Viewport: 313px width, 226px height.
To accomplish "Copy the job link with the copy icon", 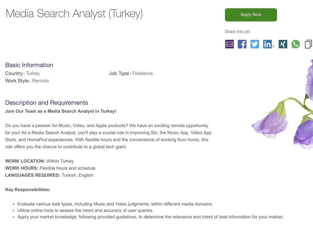I will pyautogui.click(x=308, y=44).
